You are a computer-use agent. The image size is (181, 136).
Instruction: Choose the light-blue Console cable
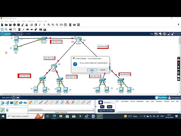coord(36,102)
